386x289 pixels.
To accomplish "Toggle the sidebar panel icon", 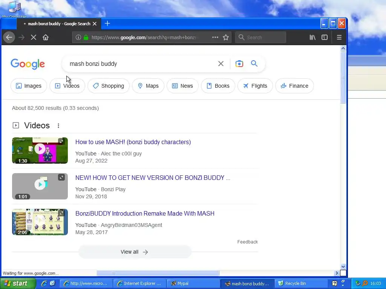I will pyautogui.click(x=325, y=37).
